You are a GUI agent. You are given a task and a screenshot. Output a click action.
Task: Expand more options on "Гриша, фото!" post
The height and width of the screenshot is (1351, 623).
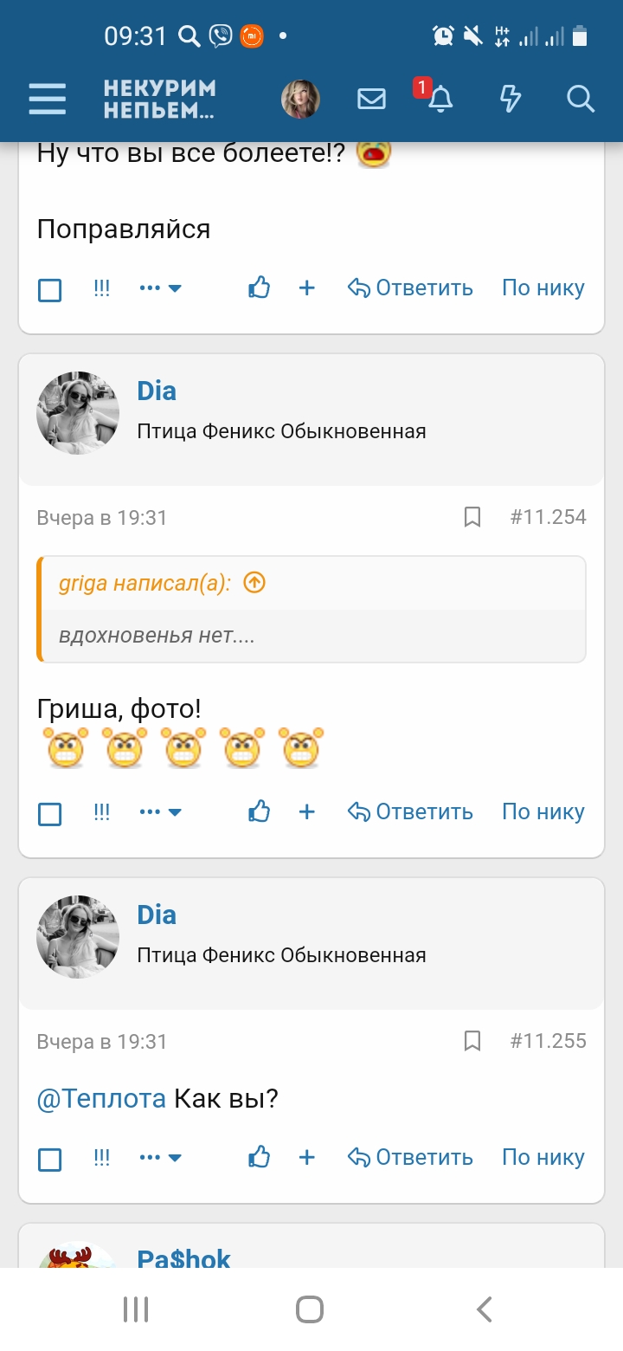pos(160,812)
